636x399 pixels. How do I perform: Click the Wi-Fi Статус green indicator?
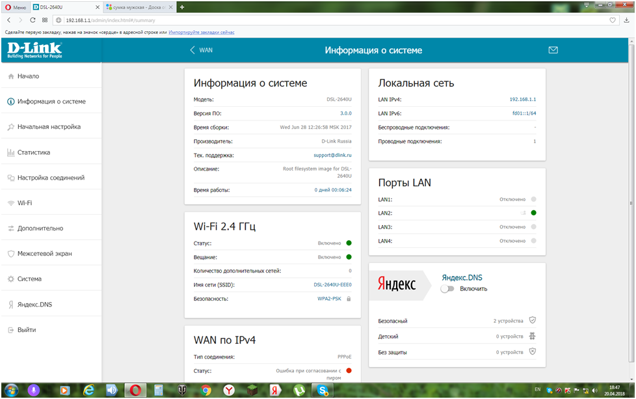click(349, 243)
